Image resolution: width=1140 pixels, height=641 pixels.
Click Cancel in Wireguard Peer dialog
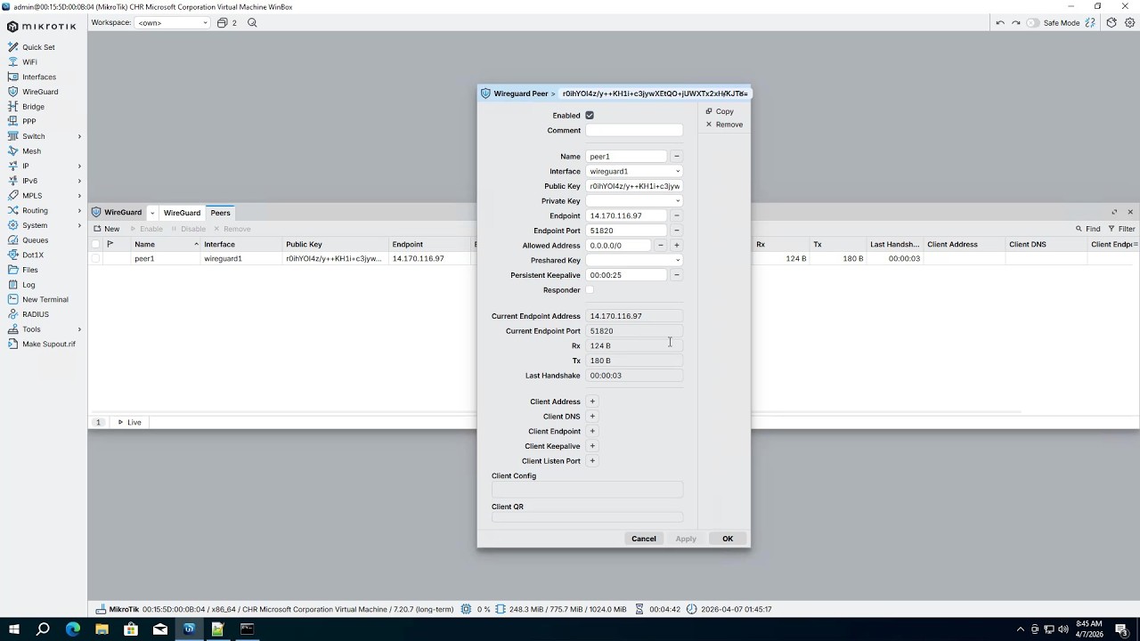644,539
